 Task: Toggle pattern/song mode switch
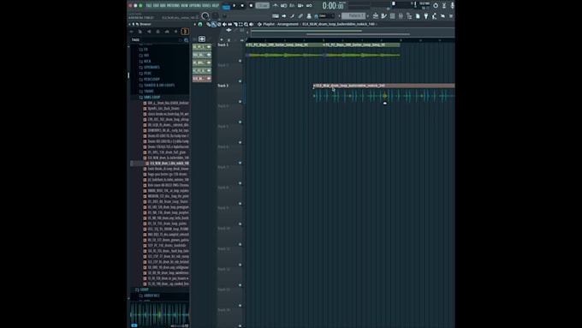[x=227, y=6]
